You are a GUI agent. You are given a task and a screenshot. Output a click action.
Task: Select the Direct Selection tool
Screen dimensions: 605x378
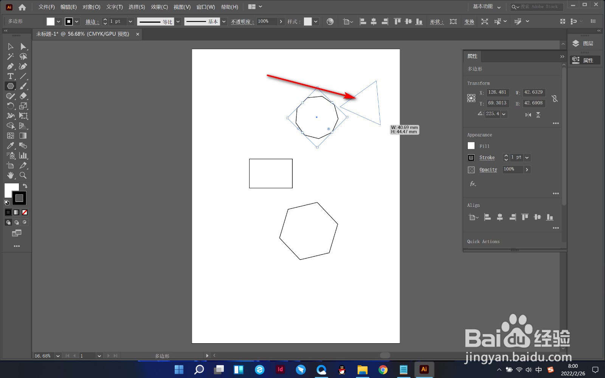pos(23,46)
